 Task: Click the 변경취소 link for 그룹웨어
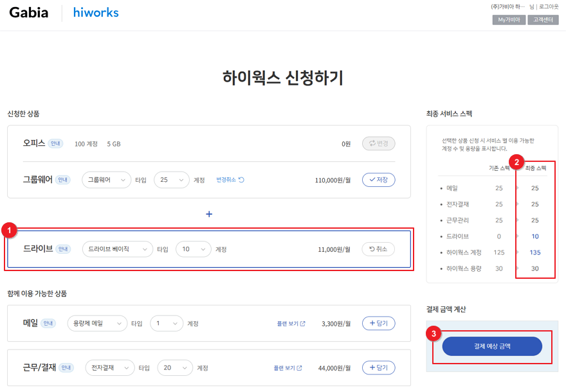(x=230, y=180)
